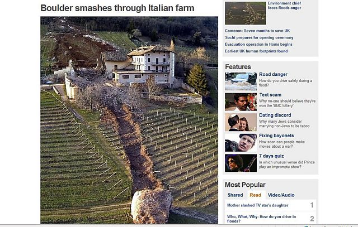Click the Dating discord couple thumbnail
358x227 pixels.
(x=241, y=122)
